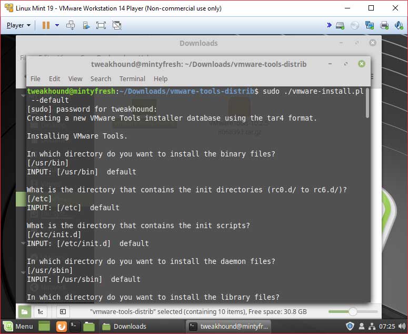Open the Player dropdown menu

[x=18, y=25]
